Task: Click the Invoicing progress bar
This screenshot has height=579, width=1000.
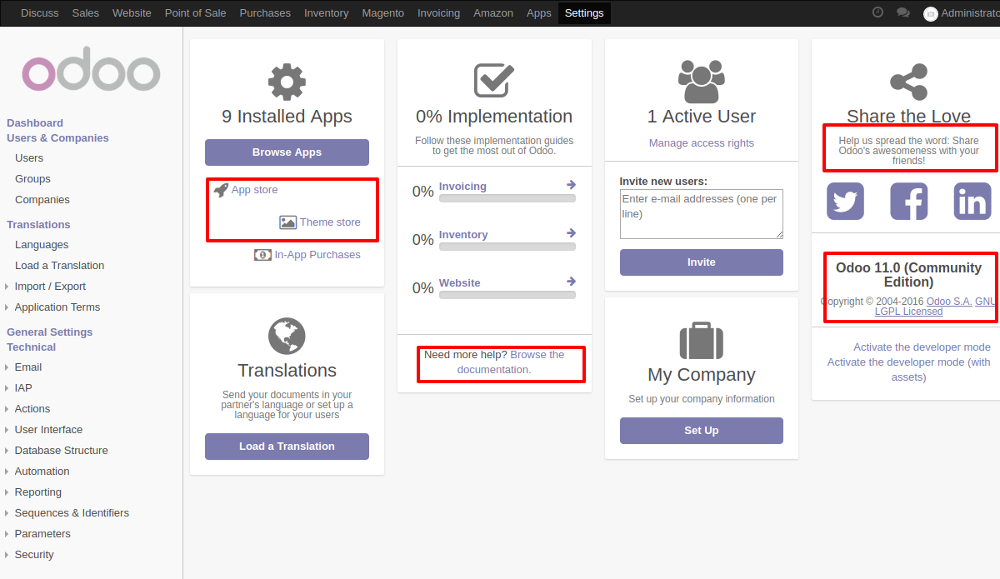Action: pyautogui.click(x=507, y=199)
